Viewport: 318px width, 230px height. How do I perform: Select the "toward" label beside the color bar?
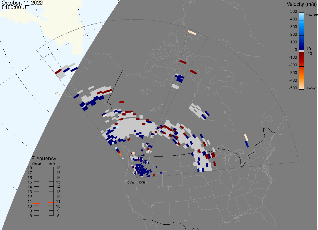coord(312,15)
